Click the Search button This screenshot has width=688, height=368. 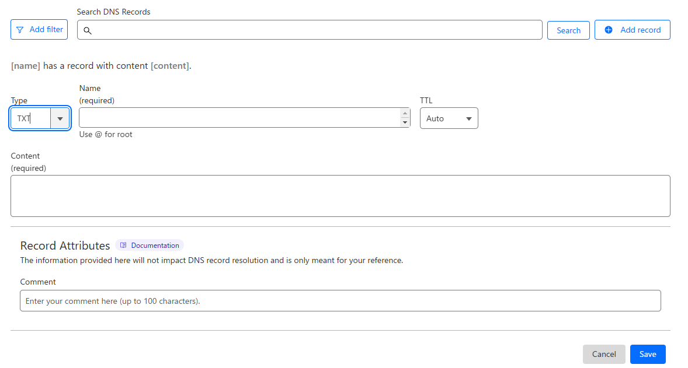(568, 30)
